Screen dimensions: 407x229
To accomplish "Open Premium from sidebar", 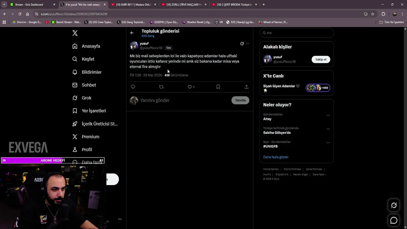I will click(x=86, y=137).
